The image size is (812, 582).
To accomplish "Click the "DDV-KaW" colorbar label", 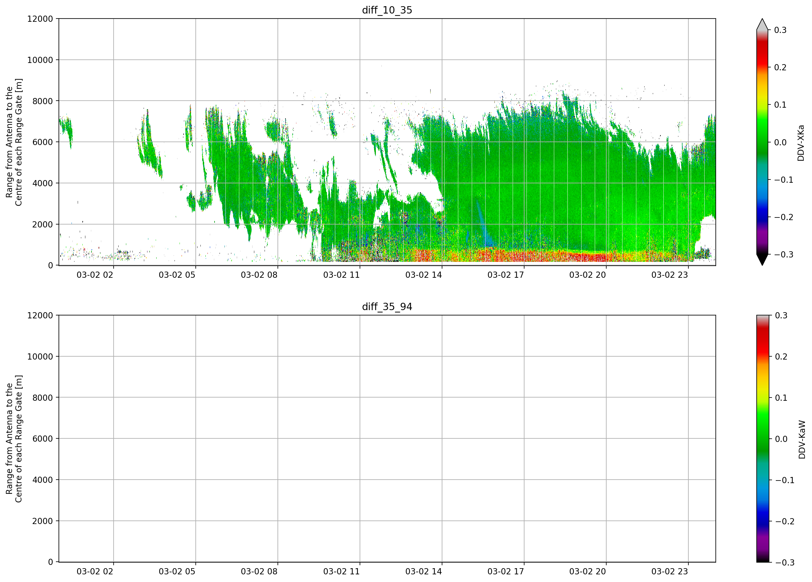I will [x=802, y=440].
